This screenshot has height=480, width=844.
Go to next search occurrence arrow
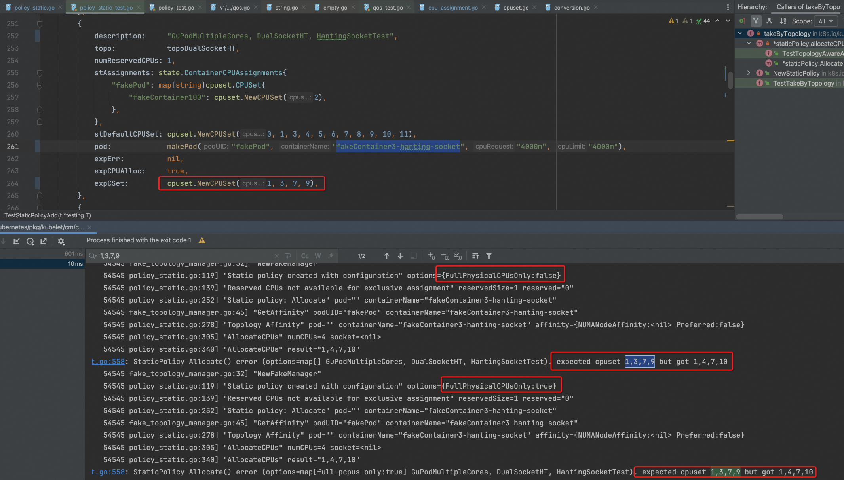(400, 256)
